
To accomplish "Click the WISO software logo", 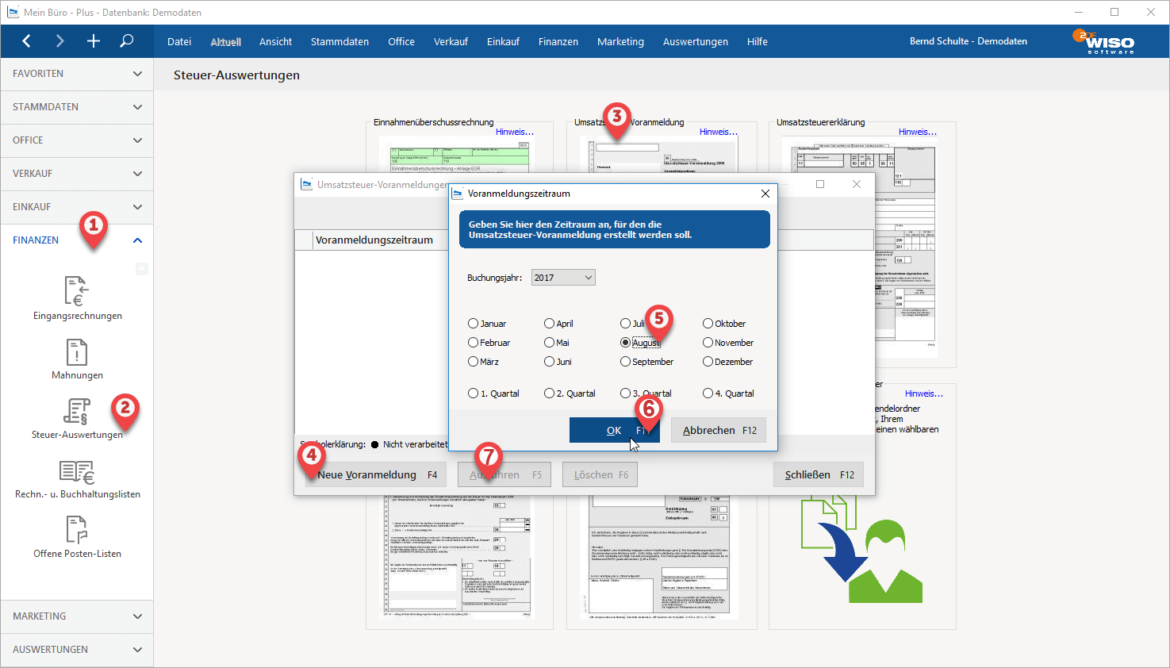I will pos(1103,41).
